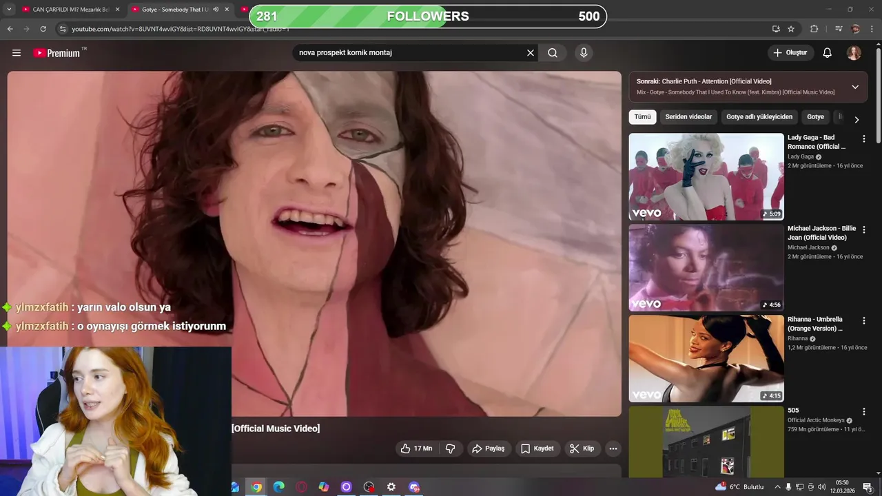Open the Lady Gaga - Bad Romance thumbnail

point(706,177)
